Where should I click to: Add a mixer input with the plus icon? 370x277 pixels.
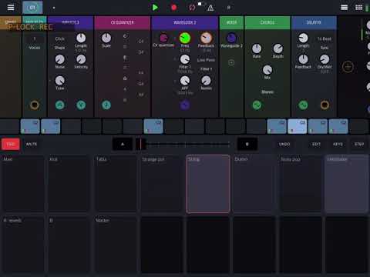coord(231,62)
